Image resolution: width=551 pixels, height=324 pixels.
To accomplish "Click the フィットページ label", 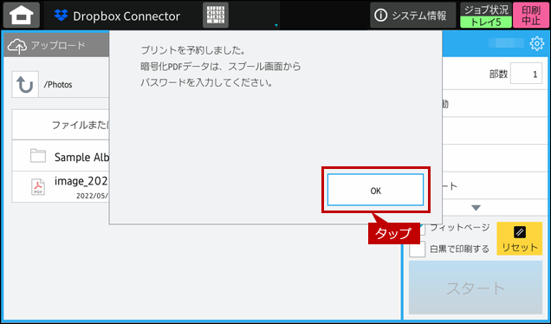I will (x=460, y=228).
